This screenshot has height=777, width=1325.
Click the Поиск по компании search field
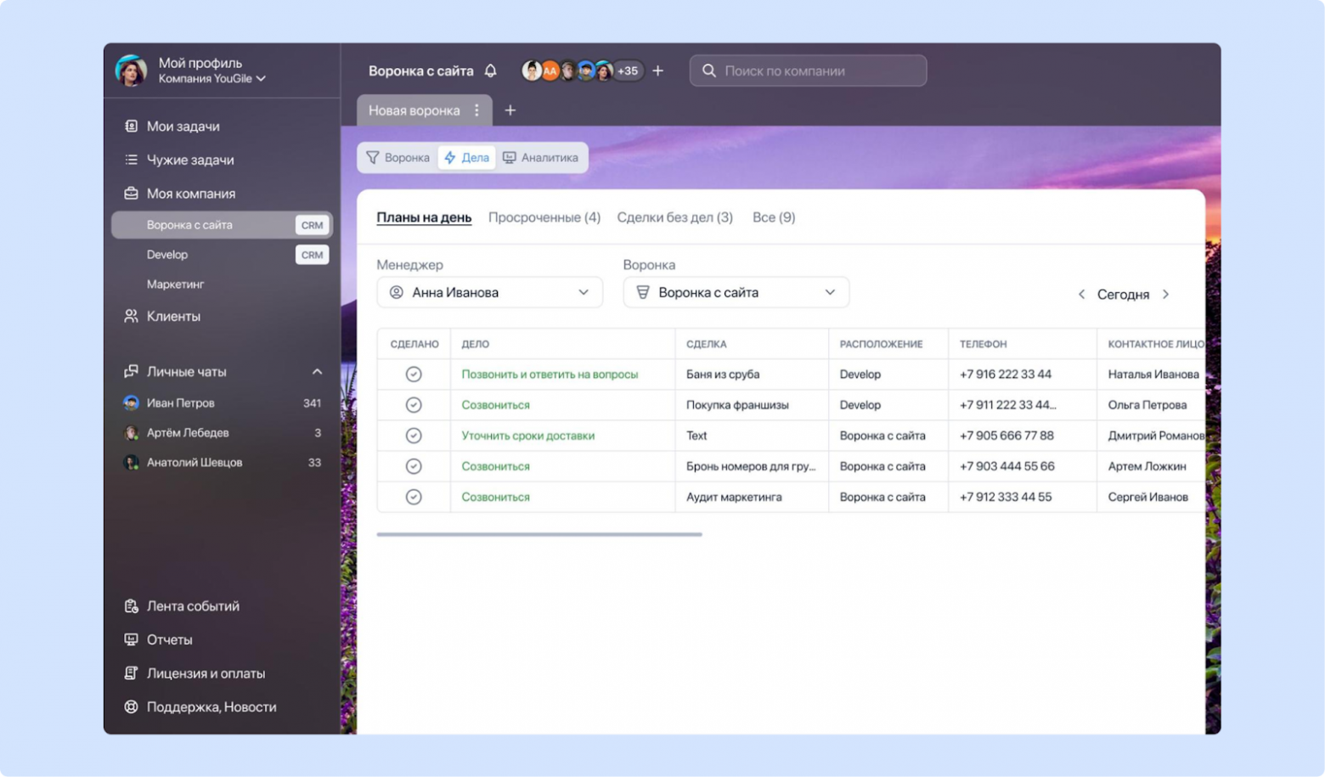pos(807,70)
